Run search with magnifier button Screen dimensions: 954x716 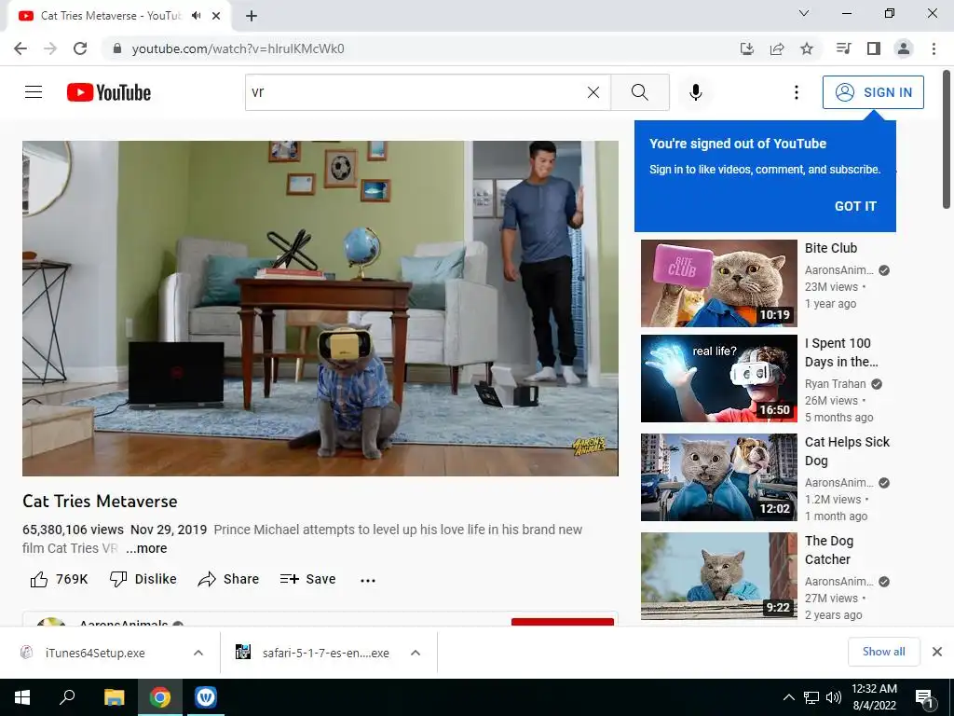click(639, 92)
